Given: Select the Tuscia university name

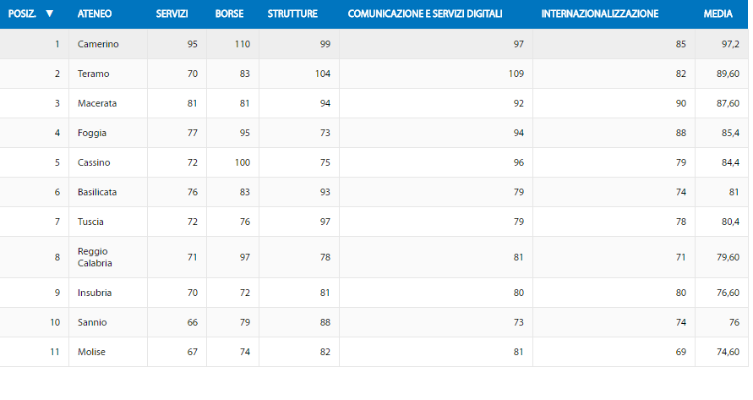Looking at the screenshot, I should click(x=90, y=222).
